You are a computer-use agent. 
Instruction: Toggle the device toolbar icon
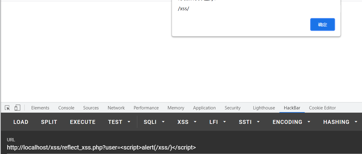click(x=17, y=108)
